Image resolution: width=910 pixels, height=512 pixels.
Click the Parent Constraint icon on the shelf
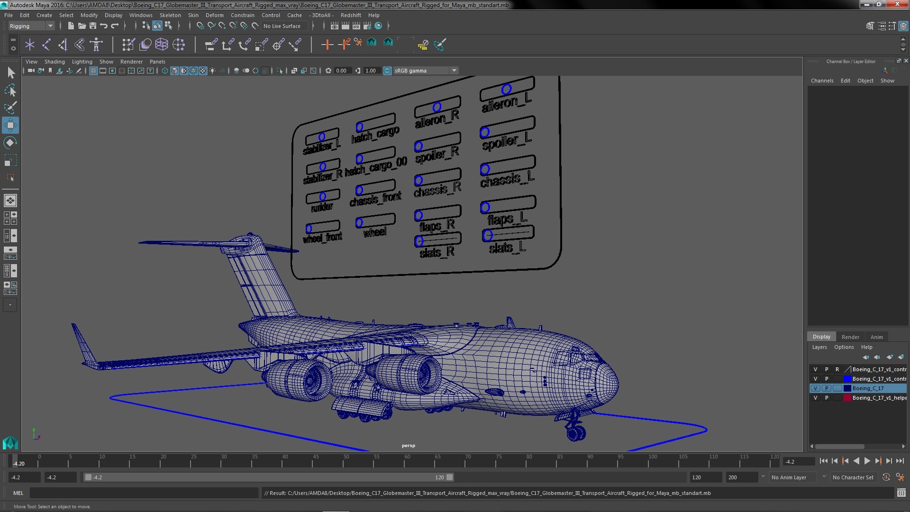[x=211, y=45]
